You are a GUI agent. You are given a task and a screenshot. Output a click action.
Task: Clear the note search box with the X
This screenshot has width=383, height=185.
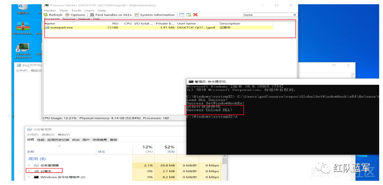pos(296,15)
